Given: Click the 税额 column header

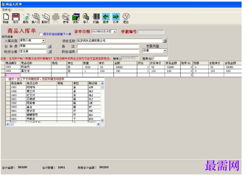Looking at the screenshot, I should [201, 63].
